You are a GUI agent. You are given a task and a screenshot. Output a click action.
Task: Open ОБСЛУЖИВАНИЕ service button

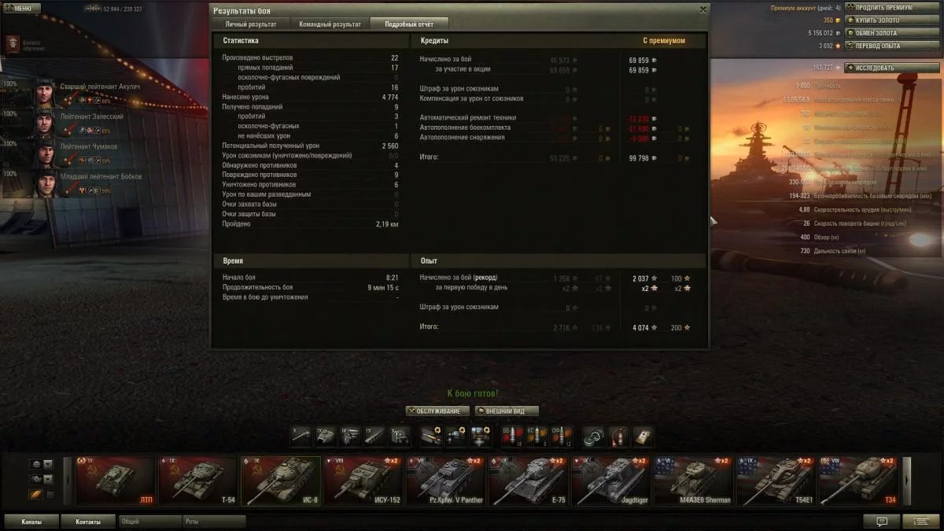pyautogui.click(x=438, y=411)
